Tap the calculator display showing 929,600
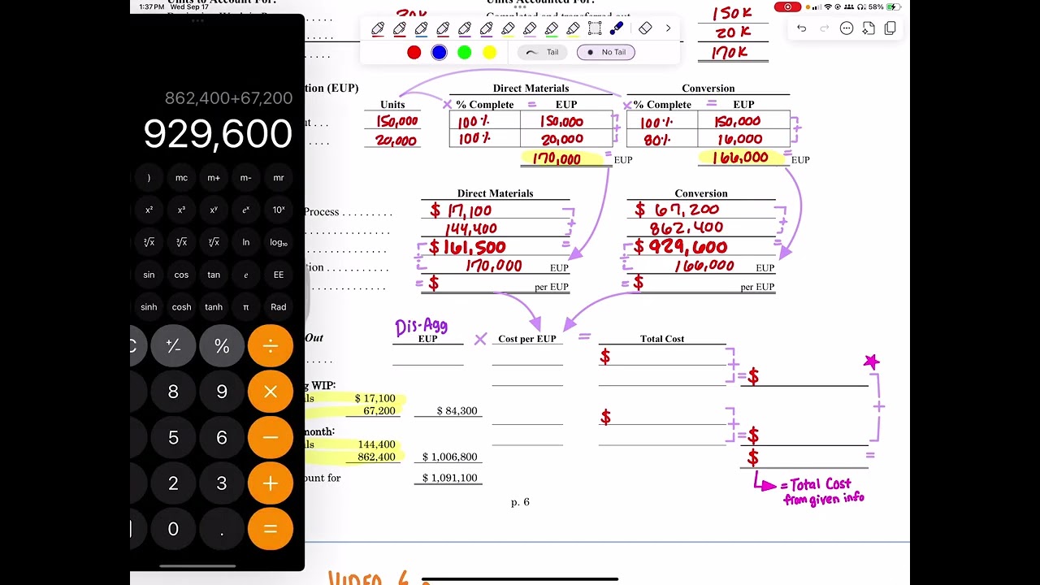Image resolution: width=1040 pixels, height=585 pixels. [x=218, y=133]
